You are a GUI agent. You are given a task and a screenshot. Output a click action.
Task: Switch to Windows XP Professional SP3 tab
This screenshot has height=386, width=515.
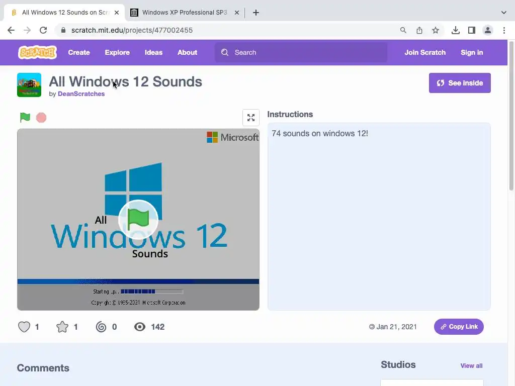[185, 13]
